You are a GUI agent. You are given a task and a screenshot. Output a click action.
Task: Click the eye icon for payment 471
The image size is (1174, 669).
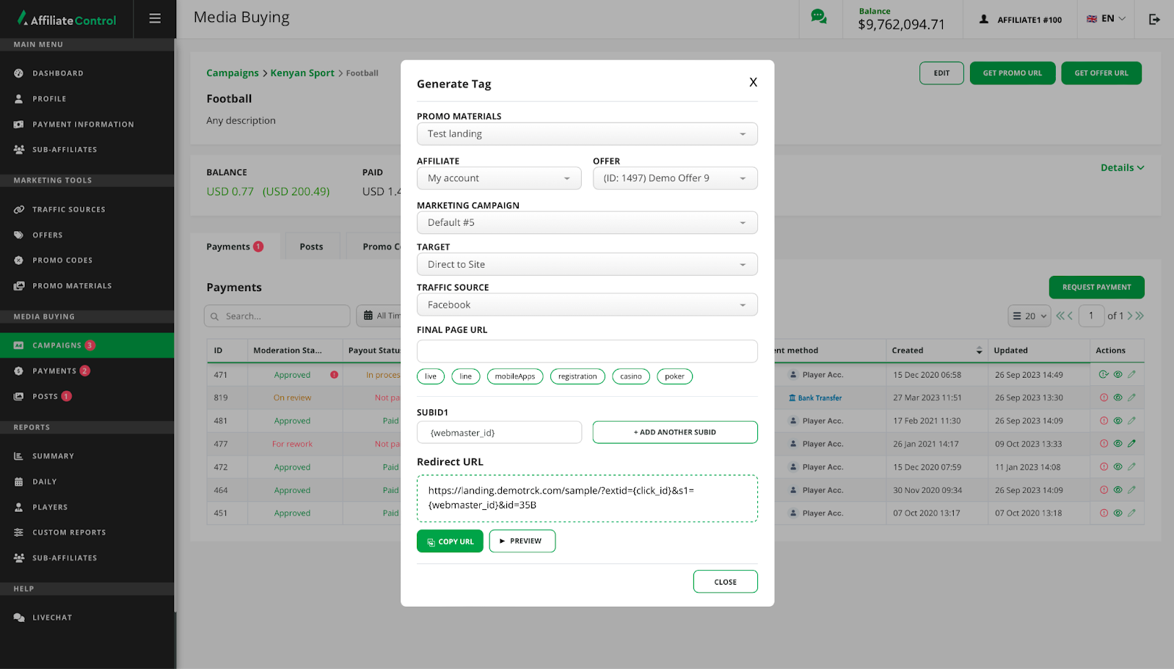click(x=1118, y=375)
